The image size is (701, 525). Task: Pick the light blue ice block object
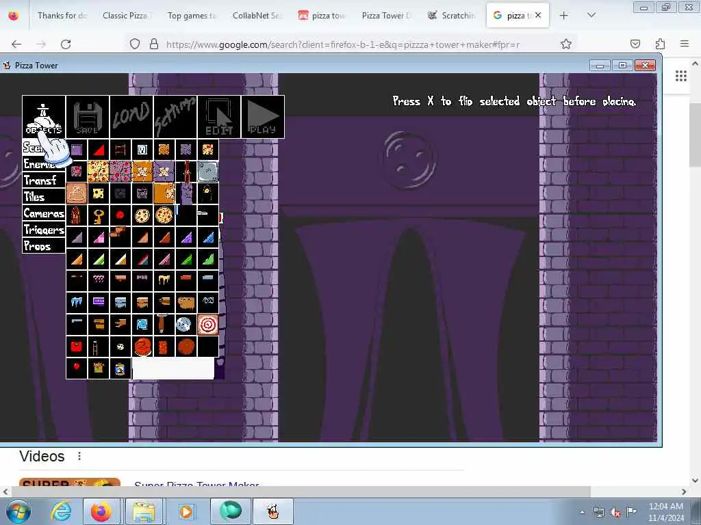pyautogui.click(x=142, y=325)
